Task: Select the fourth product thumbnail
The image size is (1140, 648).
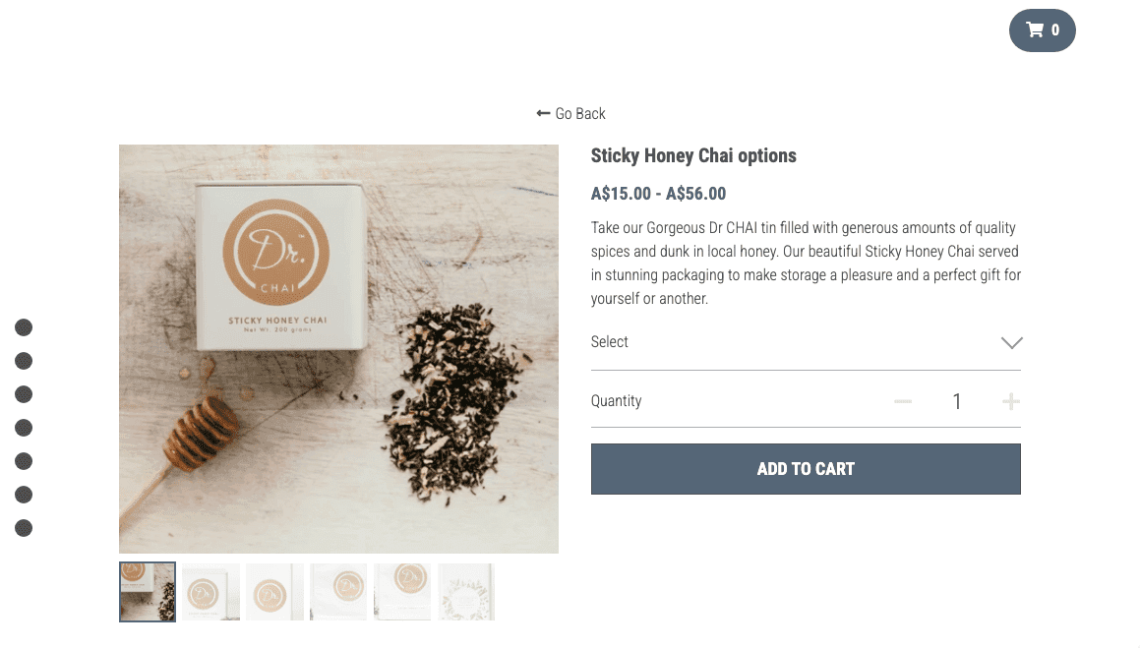Action: 338,591
